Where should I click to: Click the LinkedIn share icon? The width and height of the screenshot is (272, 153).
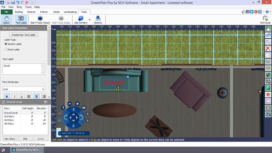(x=260, y=12)
